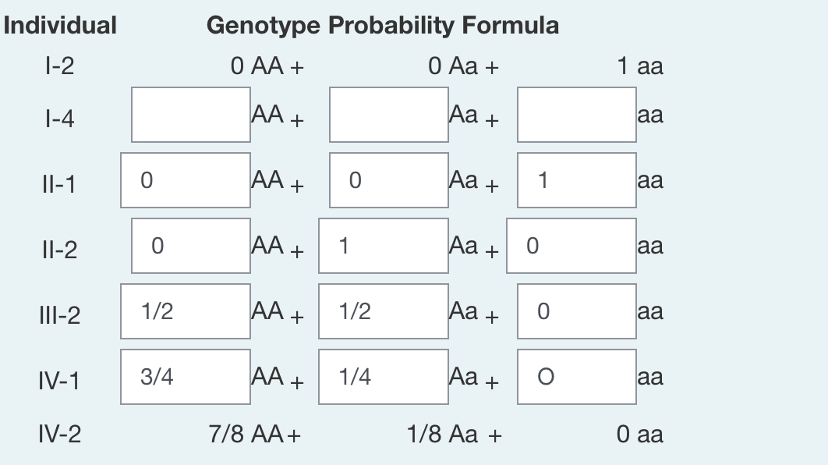
Task: Click the empty AA input box for I-4
Action: [190, 115]
